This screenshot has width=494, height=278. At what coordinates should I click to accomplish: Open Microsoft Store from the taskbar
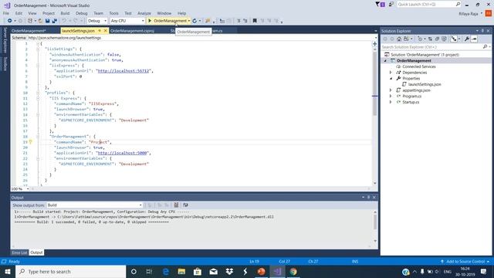tap(198, 271)
